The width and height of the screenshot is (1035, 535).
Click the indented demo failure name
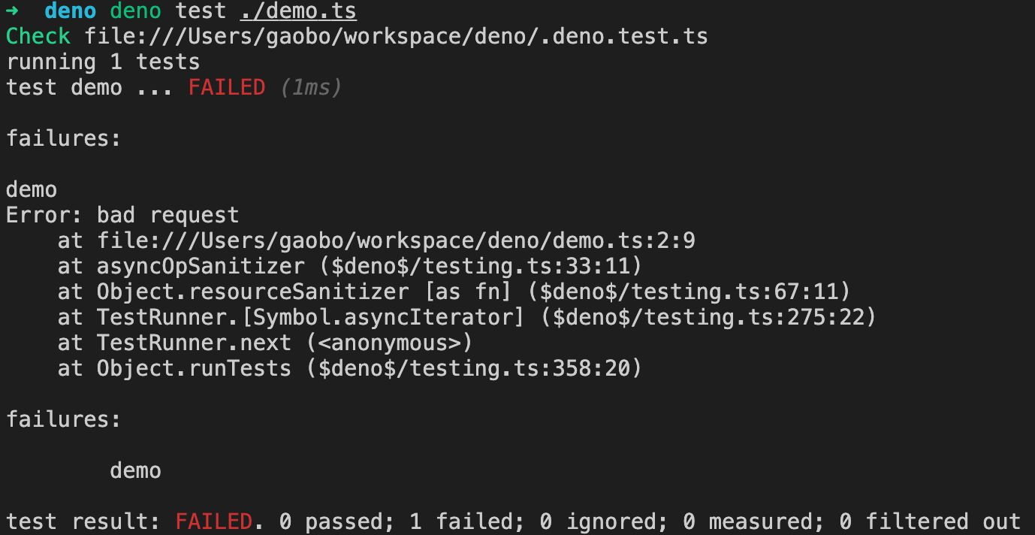pyautogui.click(x=136, y=470)
